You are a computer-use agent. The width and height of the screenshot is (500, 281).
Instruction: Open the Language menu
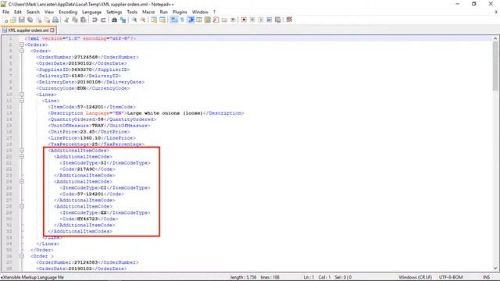92,12
